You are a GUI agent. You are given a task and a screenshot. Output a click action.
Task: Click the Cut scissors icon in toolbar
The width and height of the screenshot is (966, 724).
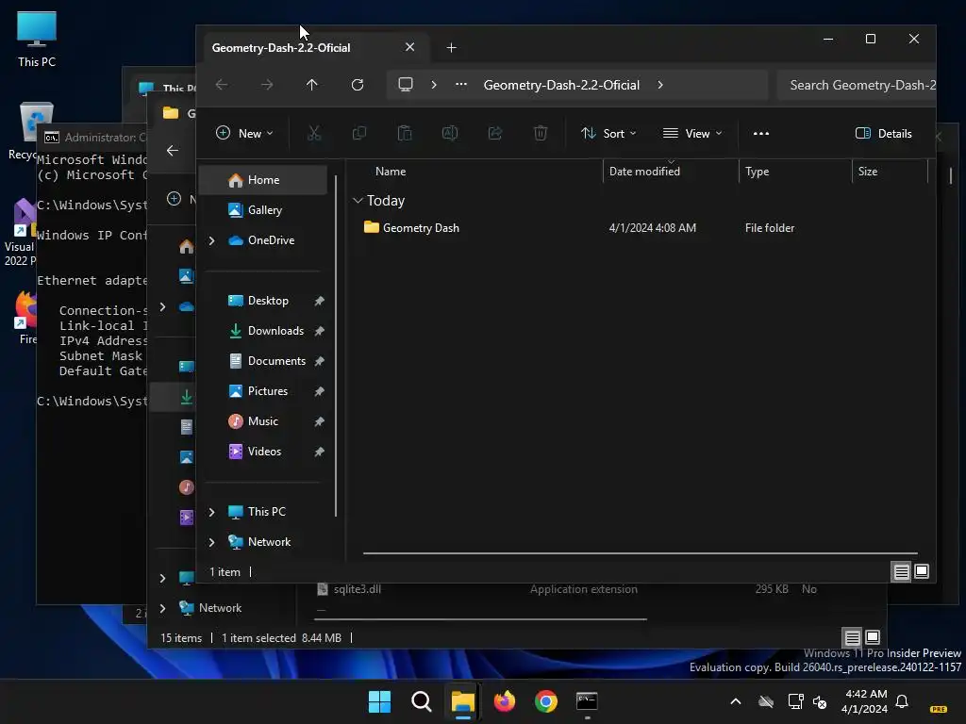[x=314, y=133]
